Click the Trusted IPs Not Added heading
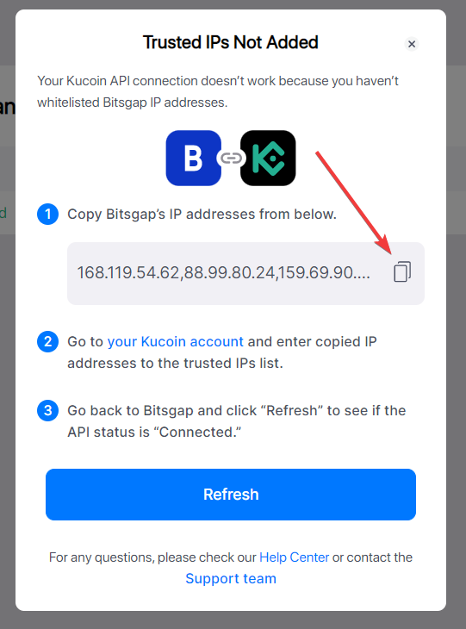Viewport: 466px width, 629px height. point(231,42)
